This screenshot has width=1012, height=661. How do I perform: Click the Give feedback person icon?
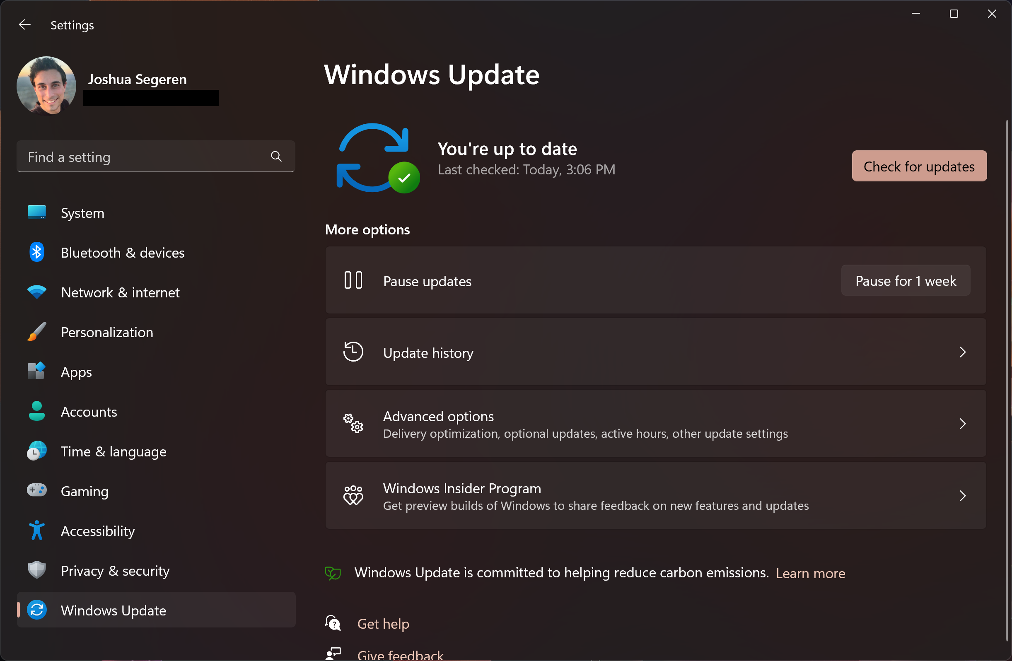(333, 654)
